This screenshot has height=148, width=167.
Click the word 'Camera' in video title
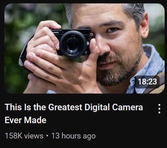coord(128,107)
